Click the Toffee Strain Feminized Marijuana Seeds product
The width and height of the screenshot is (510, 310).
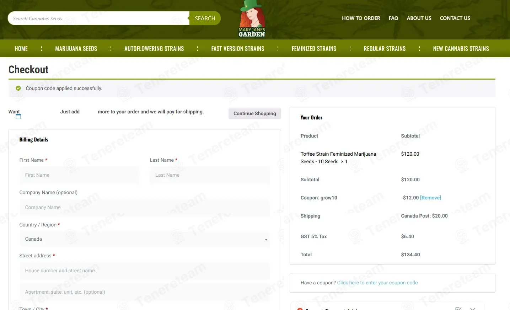(338, 157)
